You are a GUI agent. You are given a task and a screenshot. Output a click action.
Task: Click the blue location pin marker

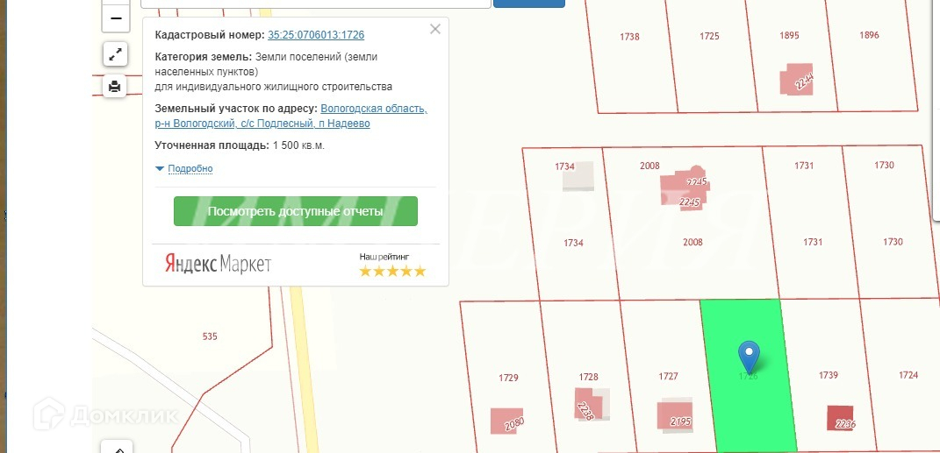(x=749, y=357)
